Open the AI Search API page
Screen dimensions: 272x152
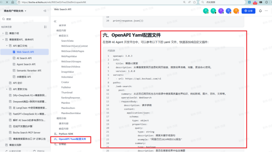tap(24, 58)
